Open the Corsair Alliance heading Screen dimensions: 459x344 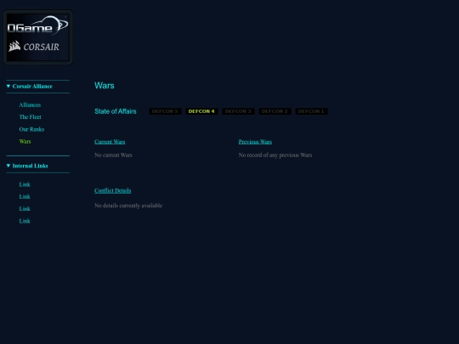32,87
